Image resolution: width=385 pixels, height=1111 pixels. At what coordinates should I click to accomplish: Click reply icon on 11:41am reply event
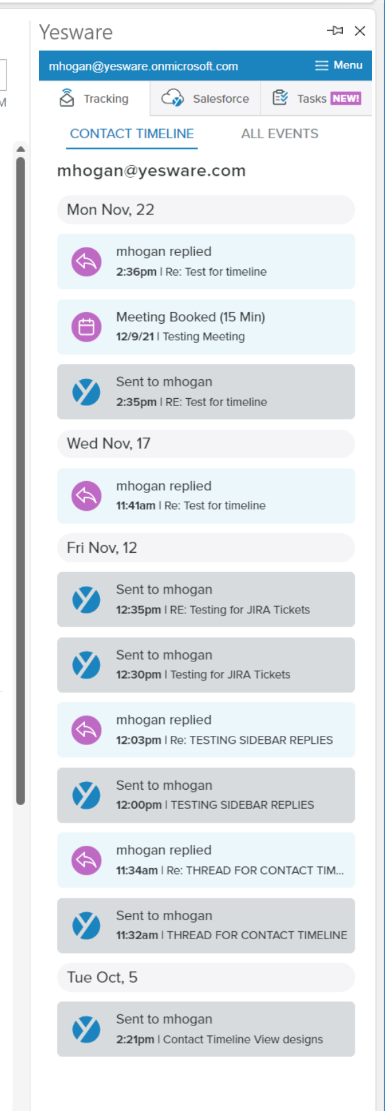pyautogui.click(x=86, y=496)
